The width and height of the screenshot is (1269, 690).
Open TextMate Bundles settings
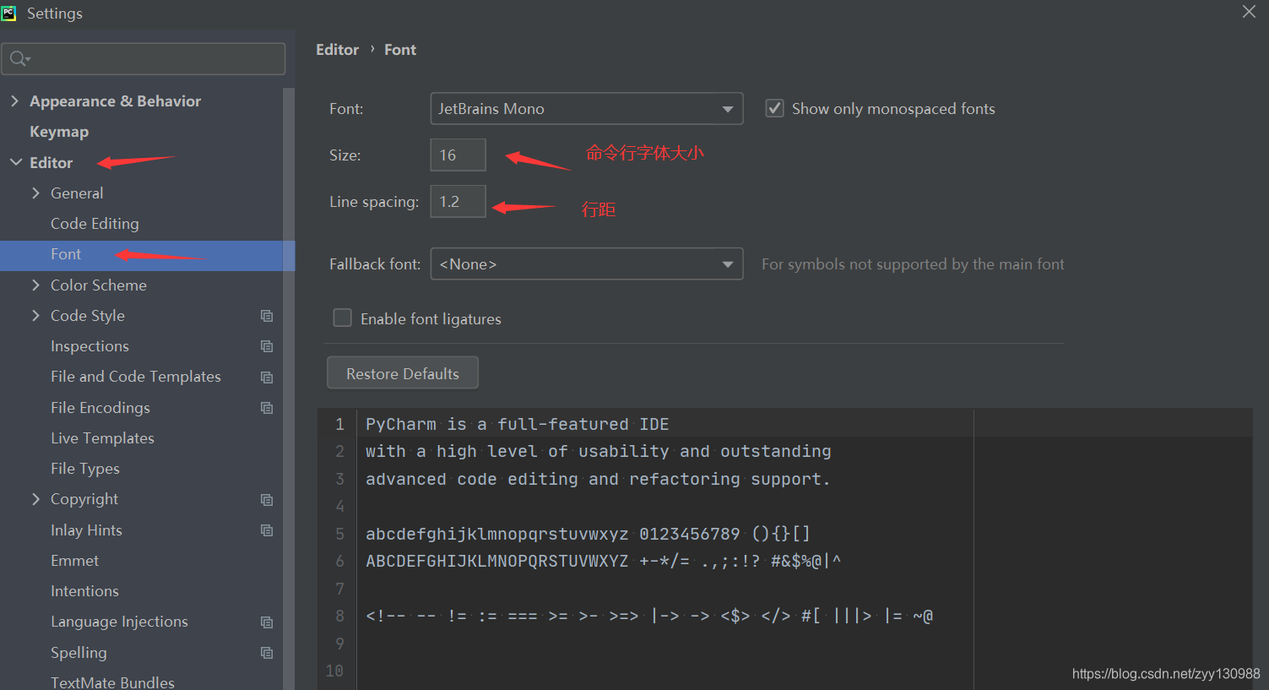pos(112,682)
